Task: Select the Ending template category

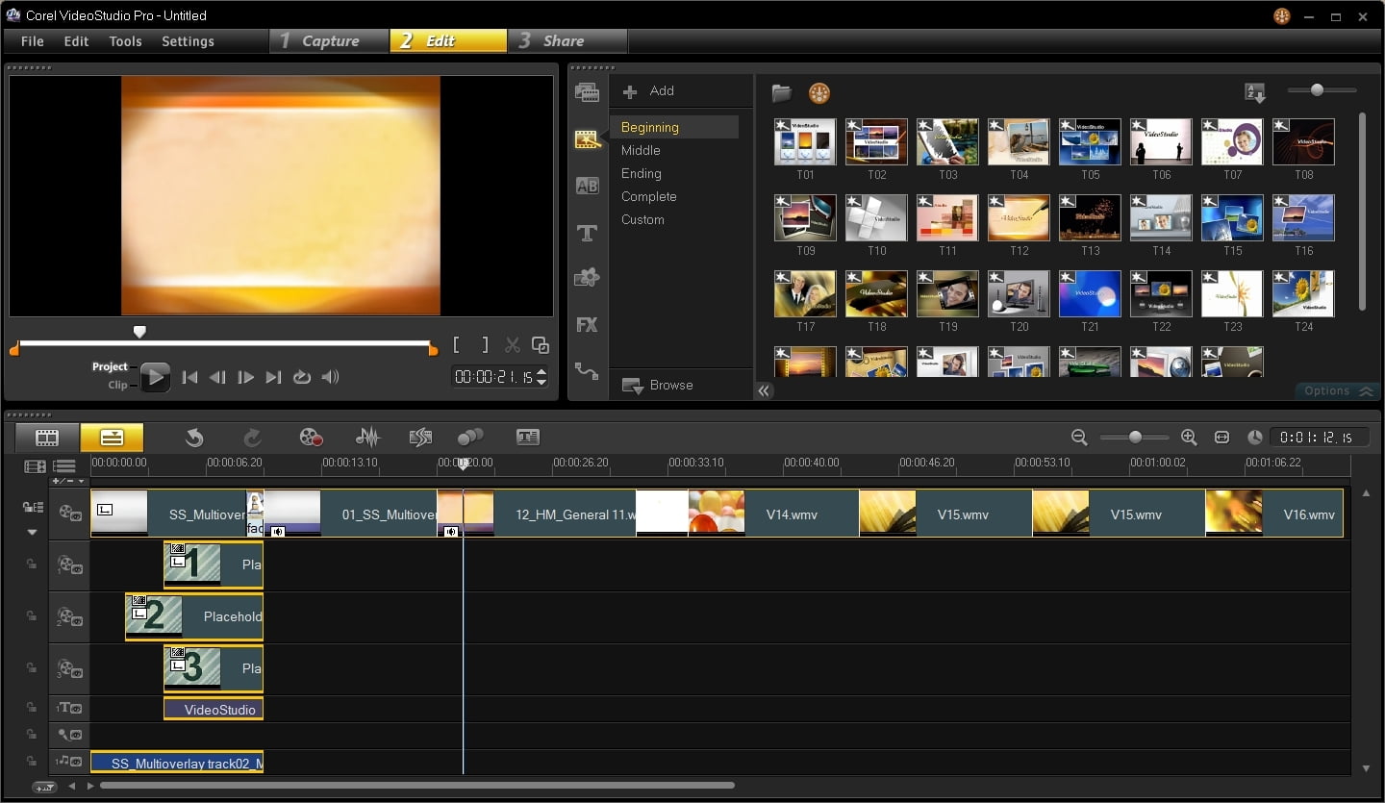Action: click(641, 173)
